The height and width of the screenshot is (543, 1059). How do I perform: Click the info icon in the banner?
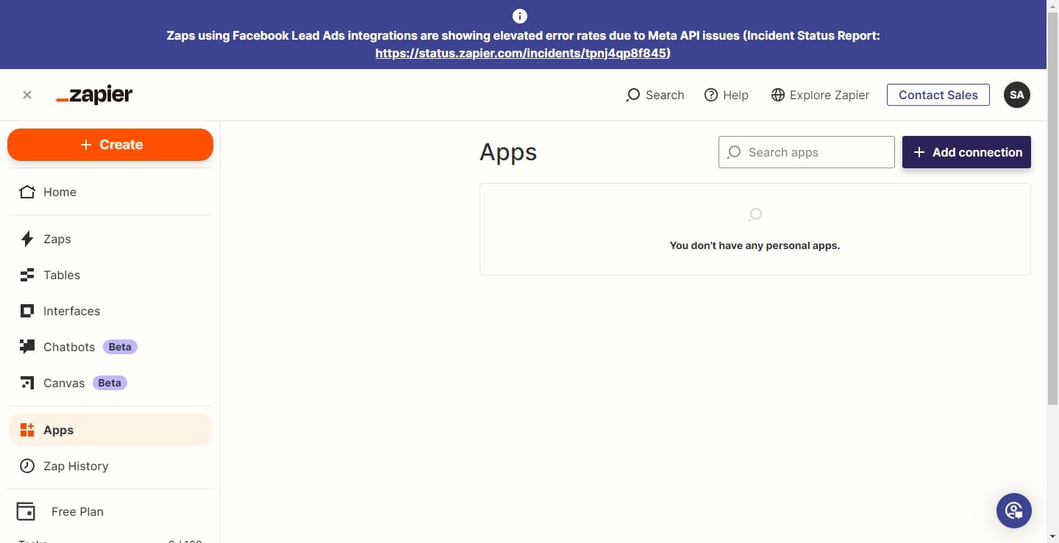tap(520, 15)
